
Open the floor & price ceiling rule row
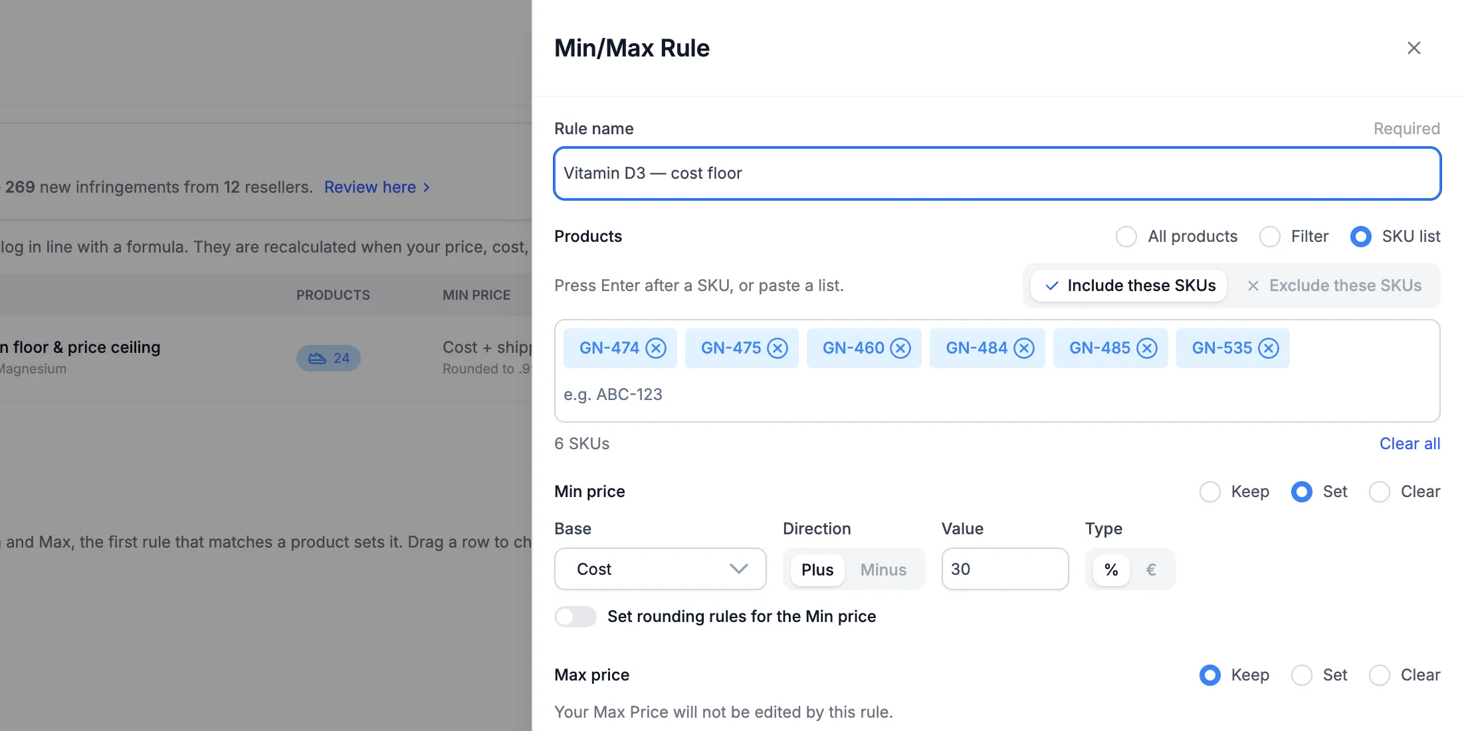click(266, 358)
